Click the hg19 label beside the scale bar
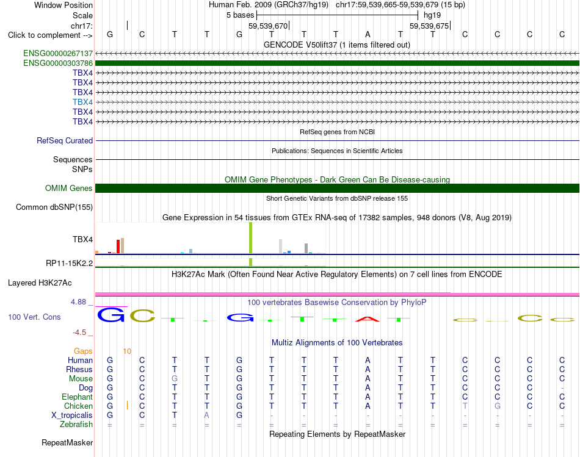This screenshot has height=457, width=580. (x=432, y=15)
